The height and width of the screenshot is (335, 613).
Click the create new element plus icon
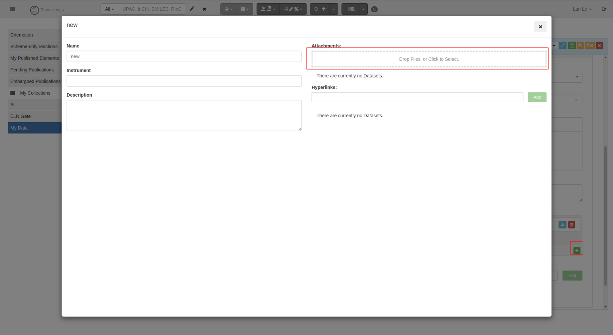tap(323, 9)
